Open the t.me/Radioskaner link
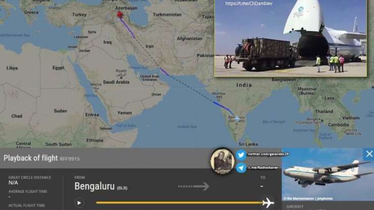This screenshot has height=210, width=374. click(263, 168)
